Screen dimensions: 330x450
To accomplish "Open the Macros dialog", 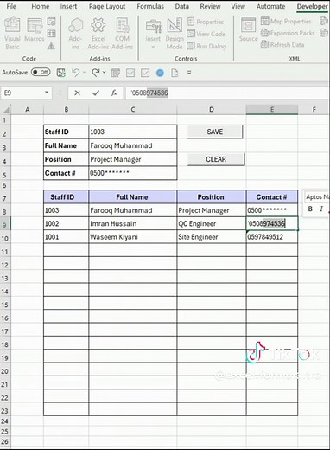I will [x=35, y=29].
